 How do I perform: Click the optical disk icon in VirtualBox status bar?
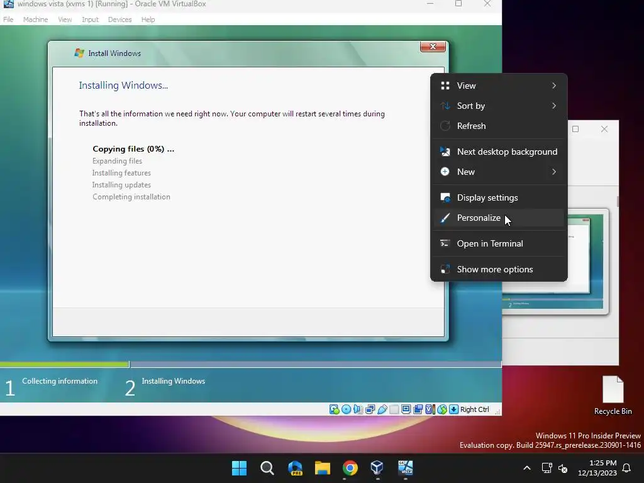coord(347,409)
